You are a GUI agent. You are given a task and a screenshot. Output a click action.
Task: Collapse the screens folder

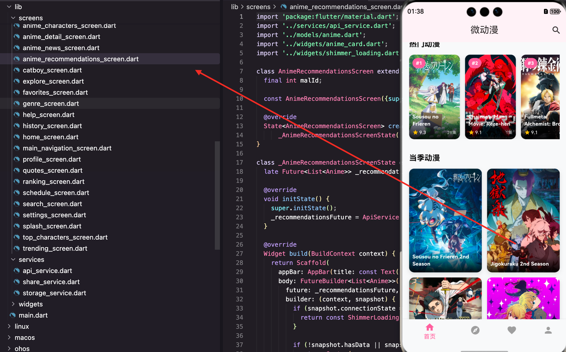[13, 18]
